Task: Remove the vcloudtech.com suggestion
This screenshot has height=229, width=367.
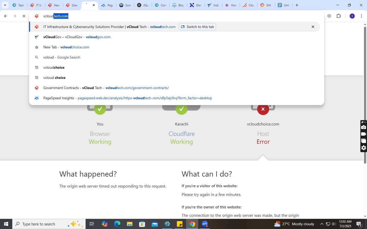Action: (313, 27)
